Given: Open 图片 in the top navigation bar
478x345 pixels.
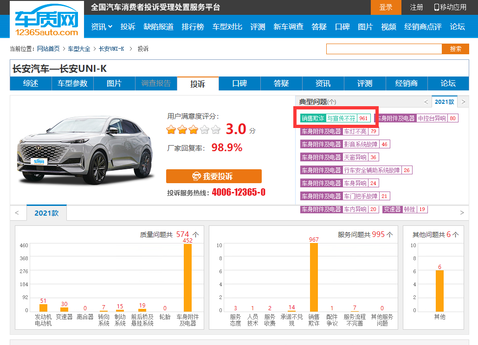Looking at the screenshot, I should click(x=365, y=27).
